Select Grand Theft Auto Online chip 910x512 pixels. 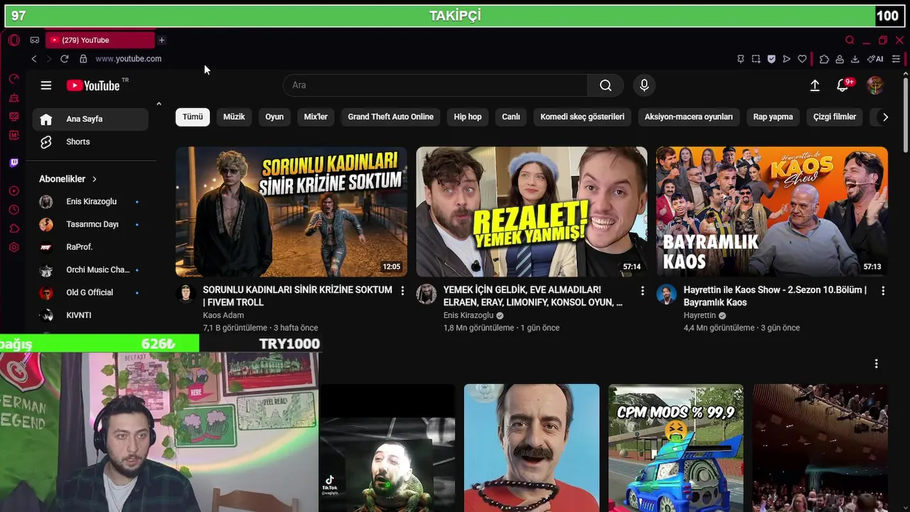click(390, 117)
